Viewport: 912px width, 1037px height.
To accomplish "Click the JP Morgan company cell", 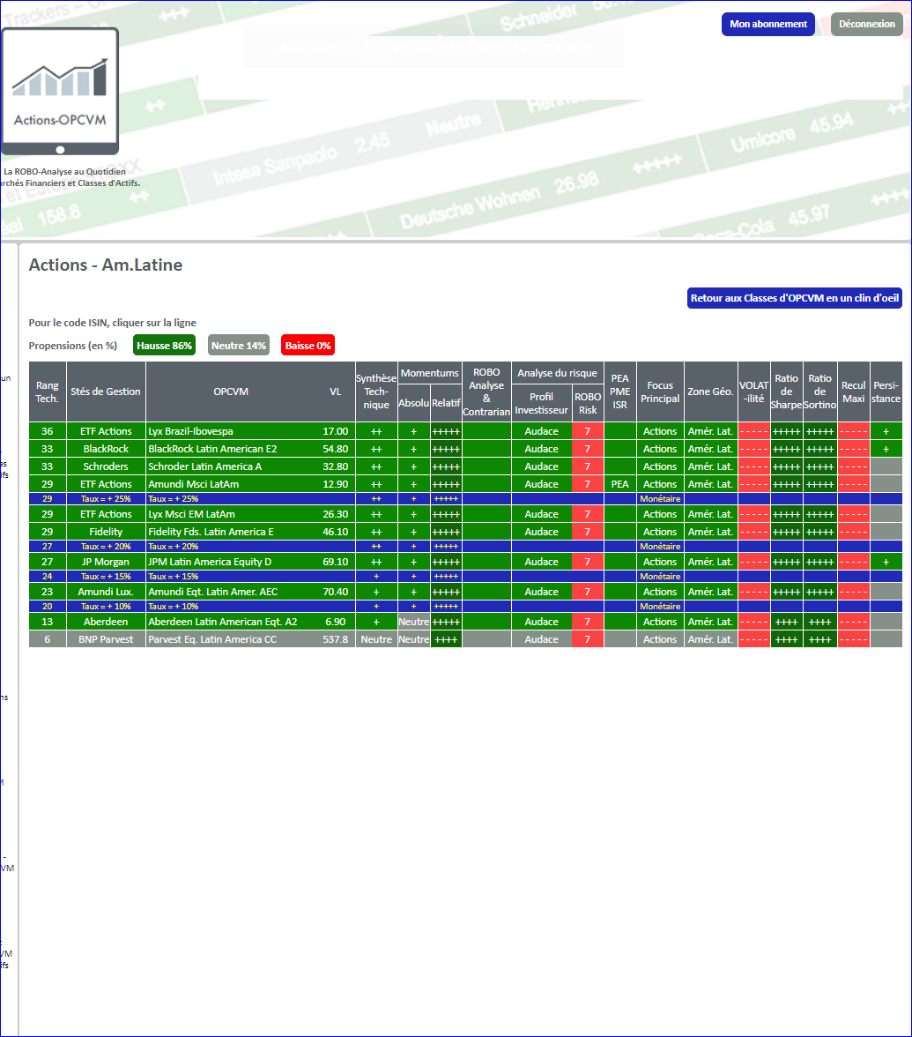I will pos(106,562).
